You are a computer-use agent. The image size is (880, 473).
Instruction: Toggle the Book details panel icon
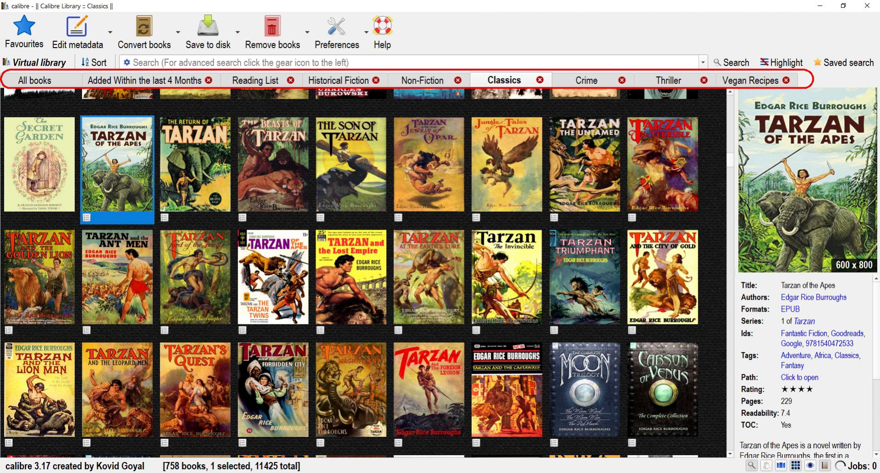coord(825,466)
